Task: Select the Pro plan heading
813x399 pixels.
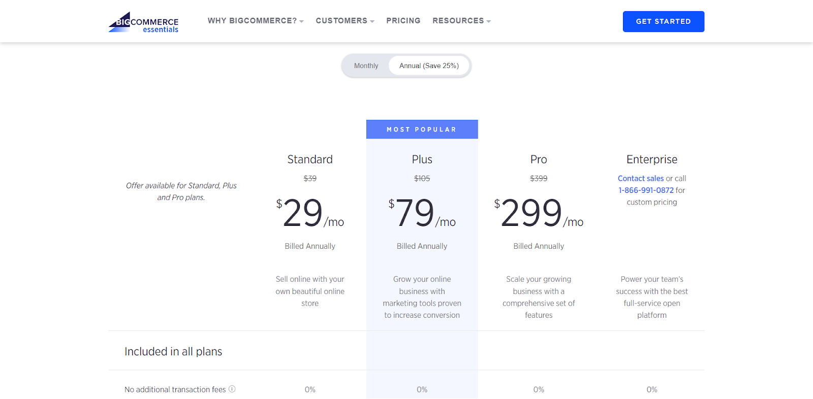Action: point(539,159)
